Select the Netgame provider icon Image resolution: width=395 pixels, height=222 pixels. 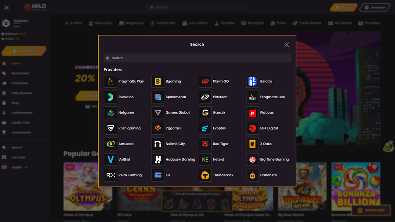point(111,112)
